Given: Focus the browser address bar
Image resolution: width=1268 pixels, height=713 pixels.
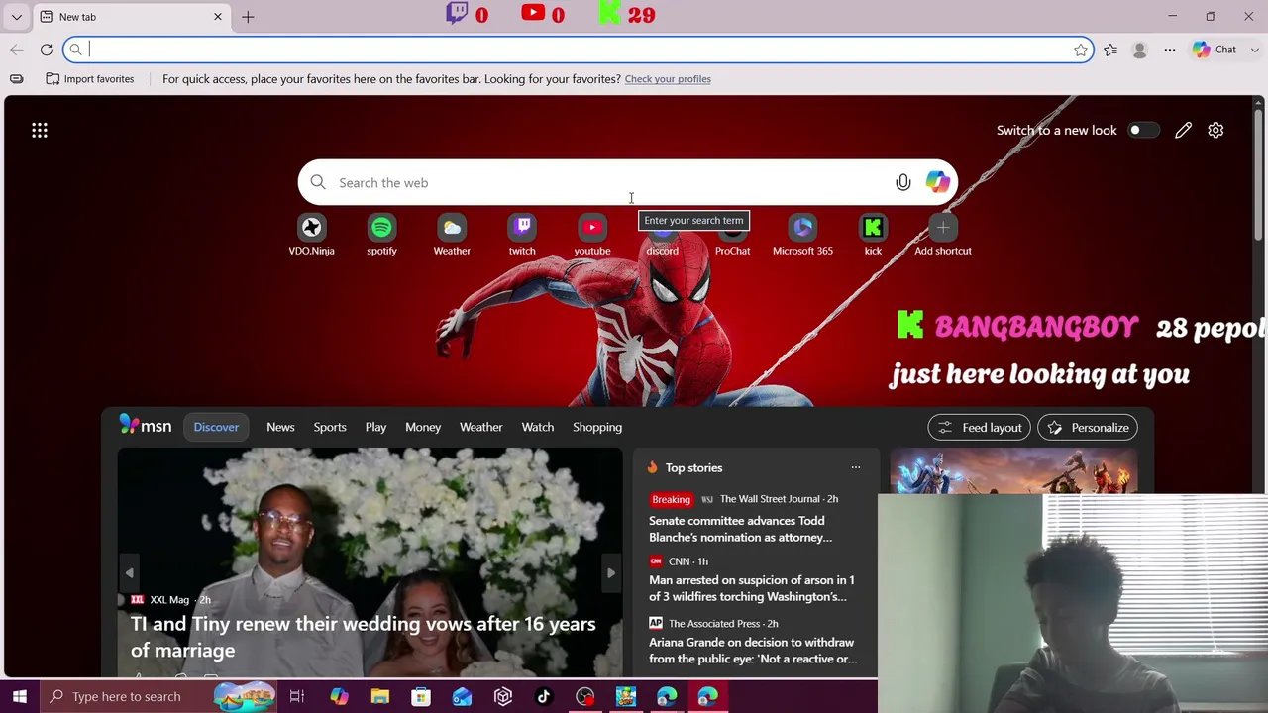Looking at the screenshot, I should (x=578, y=50).
